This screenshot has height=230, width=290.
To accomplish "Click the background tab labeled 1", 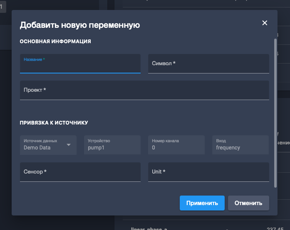I will click(x=2, y=6).
